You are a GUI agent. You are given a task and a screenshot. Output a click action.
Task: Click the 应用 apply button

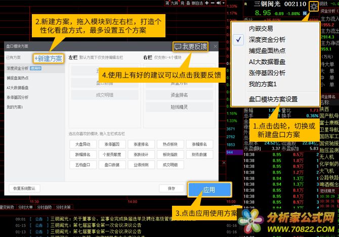point(209,190)
